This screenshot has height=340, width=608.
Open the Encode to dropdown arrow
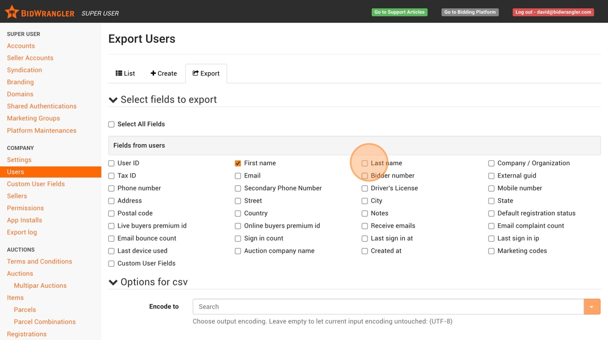(x=592, y=307)
